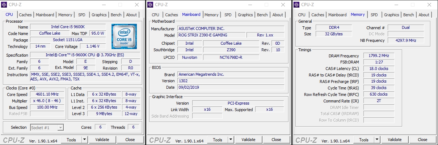Image resolution: width=438 pixels, height=145 pixels.
Task: Open the Tools dropdown arrow in the rightmost Memory window
Action: 377,140
